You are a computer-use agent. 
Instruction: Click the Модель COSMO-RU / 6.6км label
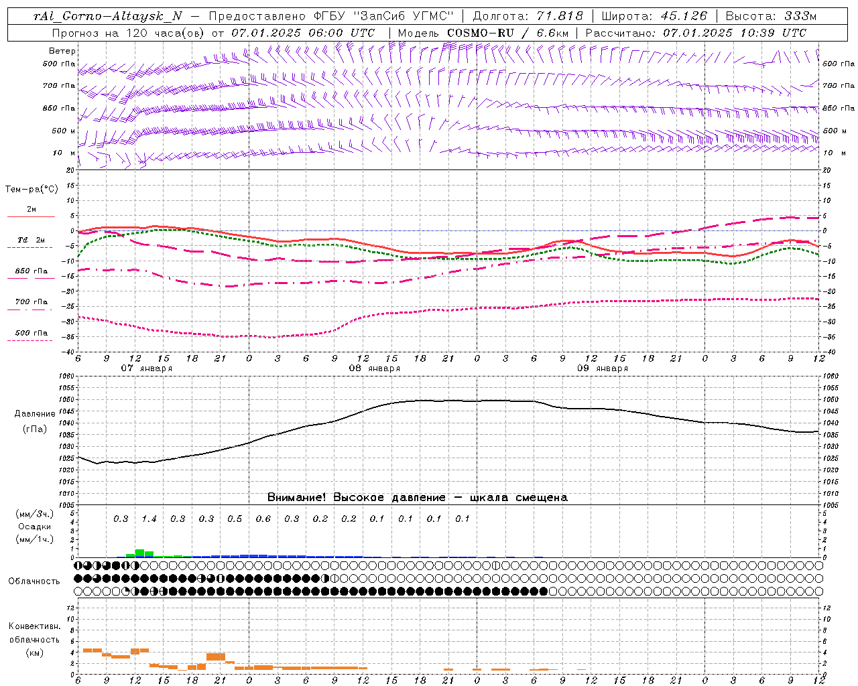click(483, 33)
